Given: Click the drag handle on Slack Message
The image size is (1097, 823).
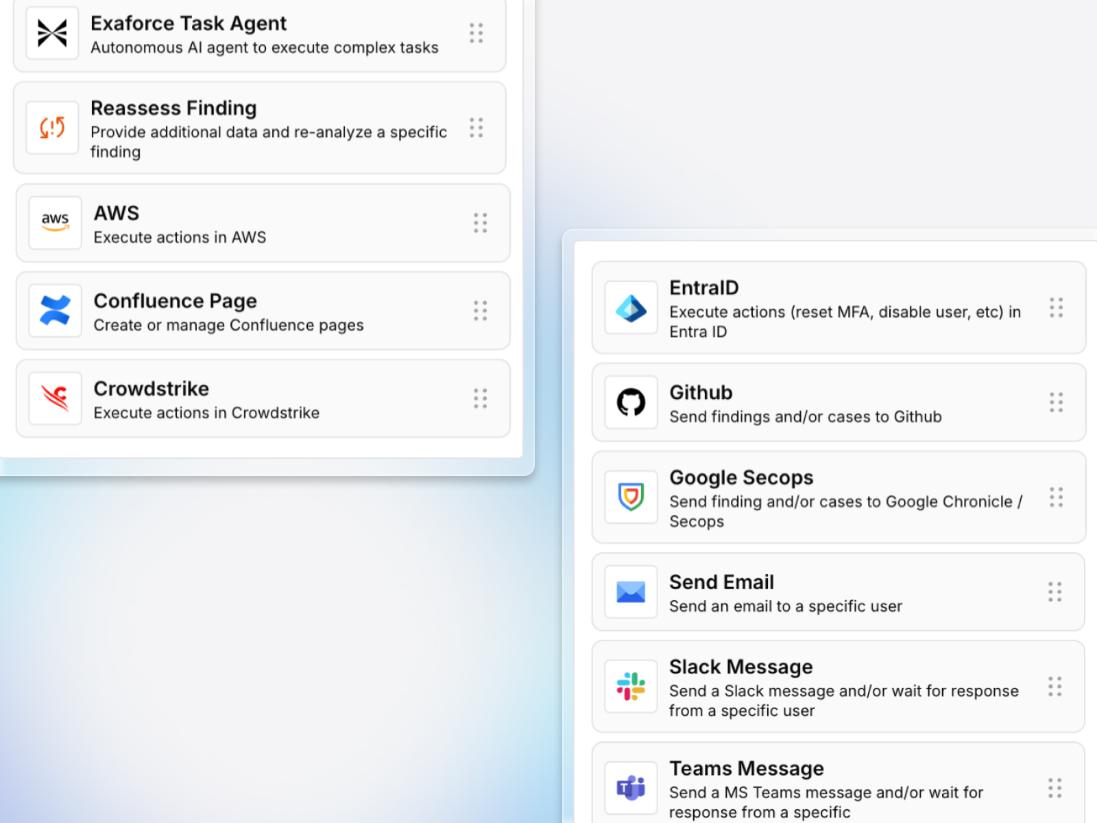Looking at the screenshot, I should pyautogui.click(x=1055, y=687).
